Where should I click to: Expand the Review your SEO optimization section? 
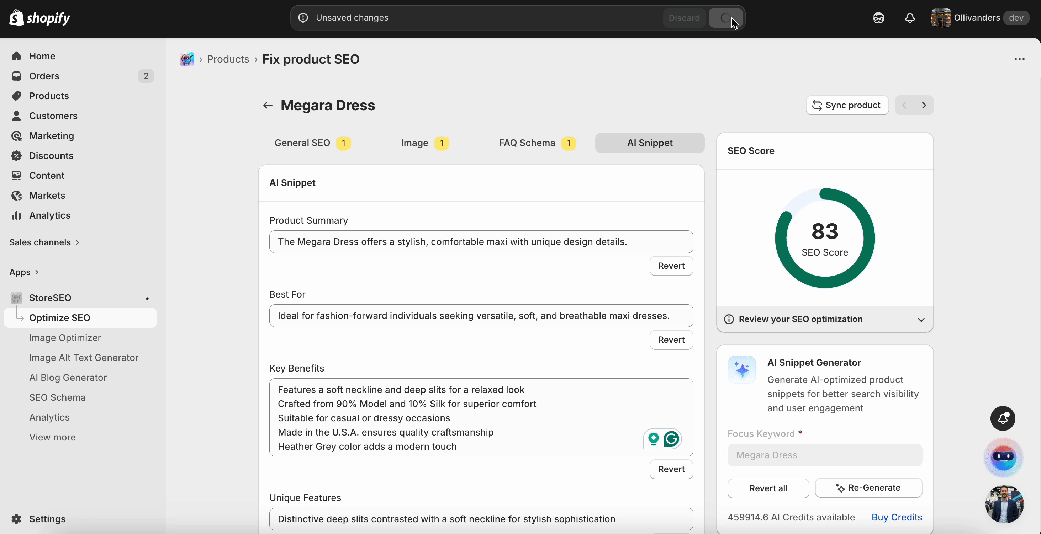[921, 320]
